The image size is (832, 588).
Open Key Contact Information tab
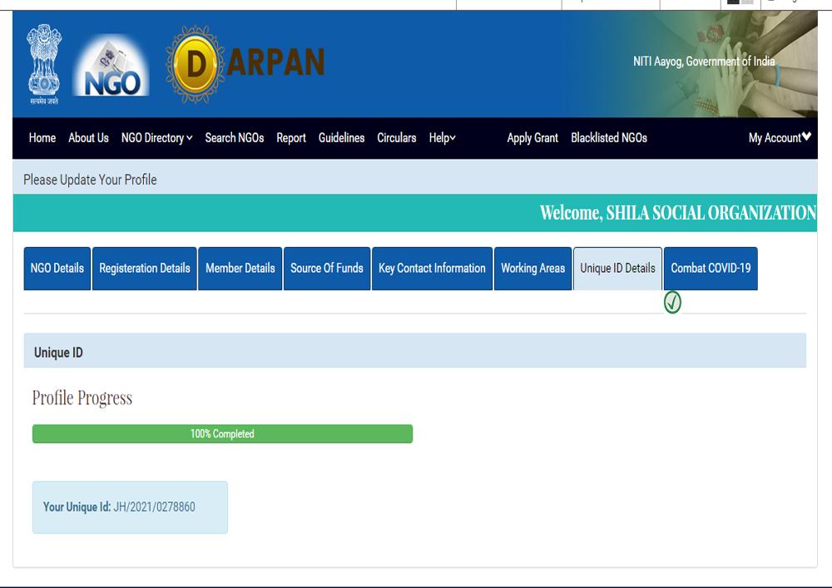432,269
